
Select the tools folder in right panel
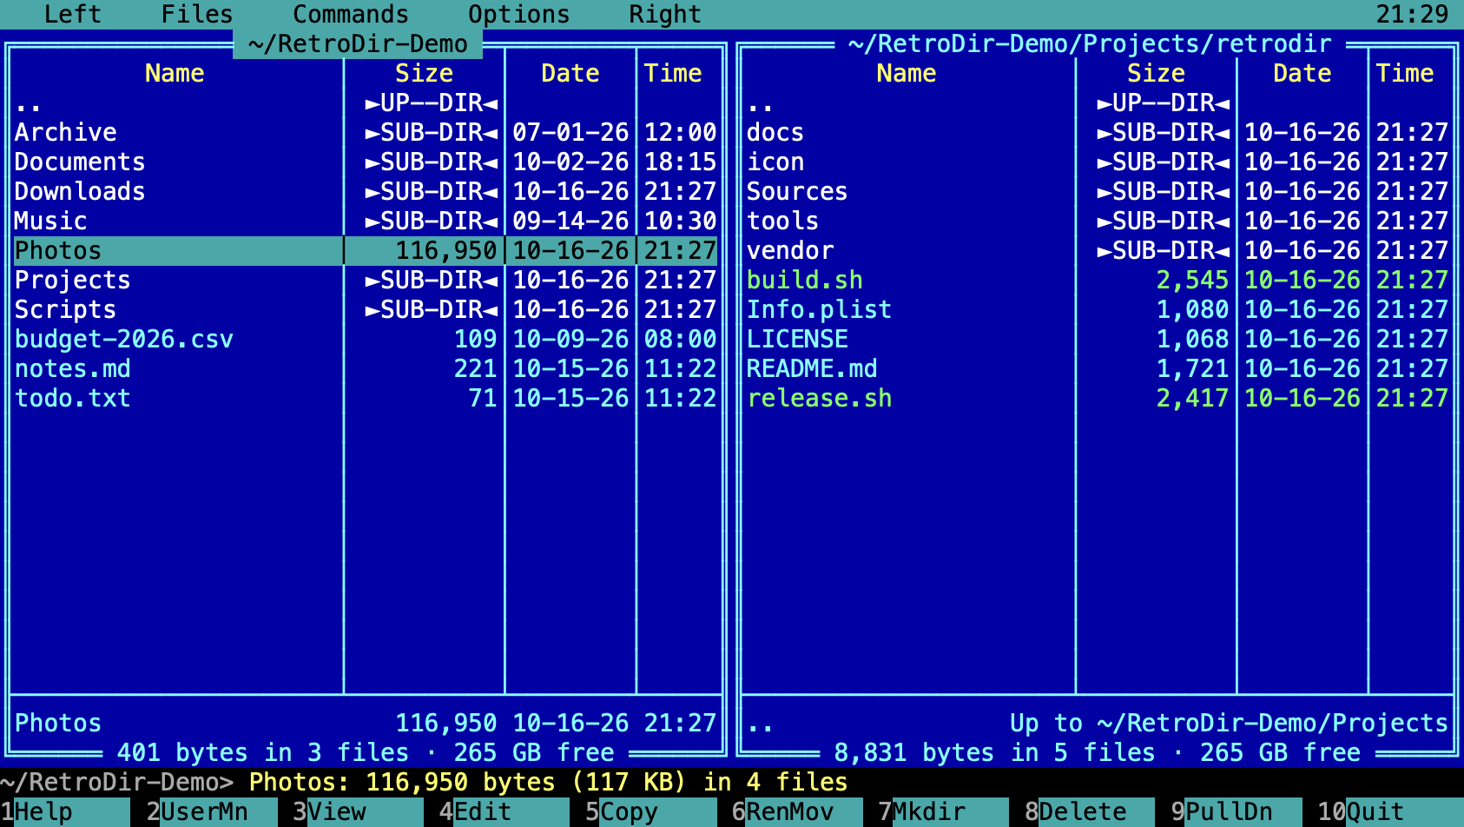[x=1098, y=221]
